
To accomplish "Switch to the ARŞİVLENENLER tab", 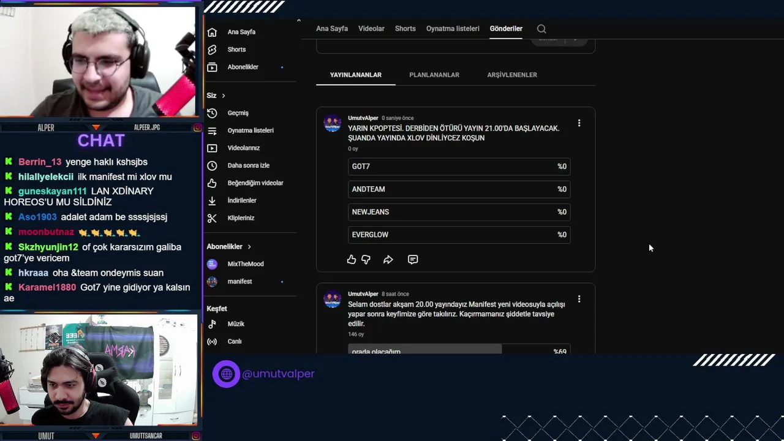I will pos(512,75).
